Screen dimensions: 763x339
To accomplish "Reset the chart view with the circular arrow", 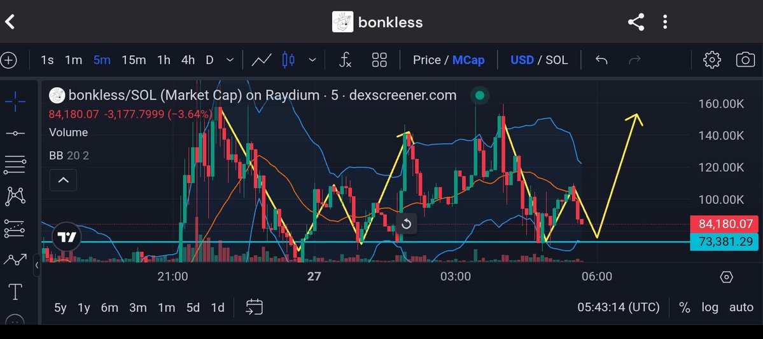I will (406, 224).
